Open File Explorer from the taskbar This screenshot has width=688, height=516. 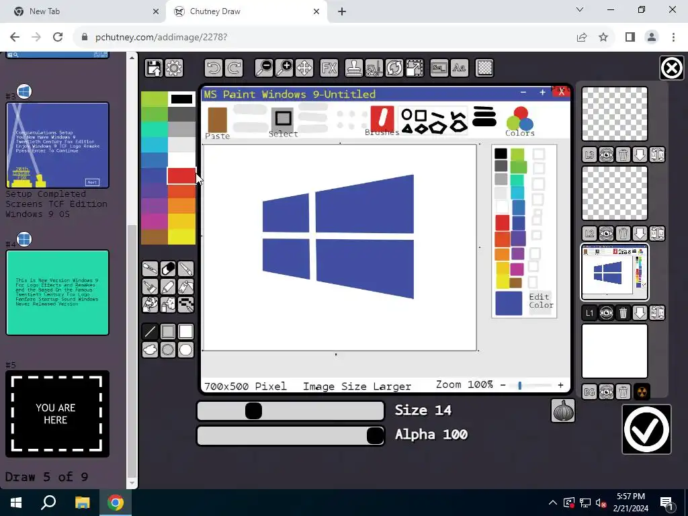coord(82,503)
